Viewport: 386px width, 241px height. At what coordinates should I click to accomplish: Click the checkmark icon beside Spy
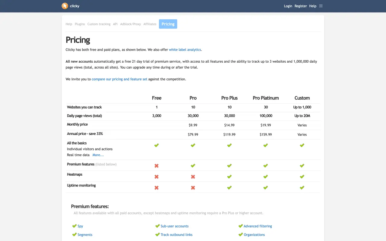(x=74, y=226)
